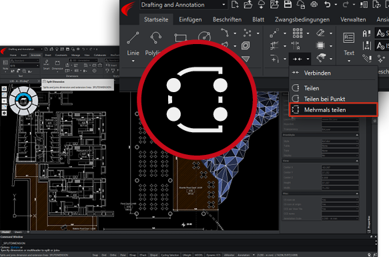Toggle Snap in the status bar
The width and height of the screenshot is (389, 257).
95,255
